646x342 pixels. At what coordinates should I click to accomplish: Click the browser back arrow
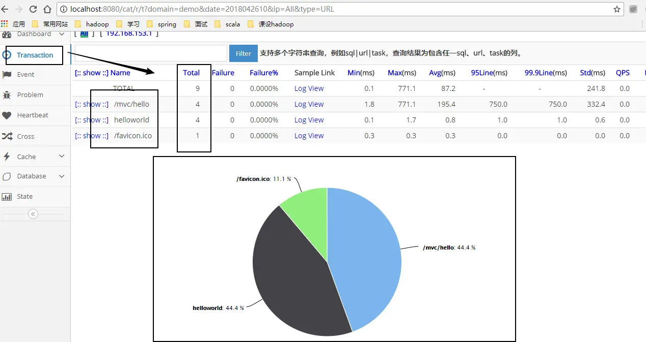5,9
